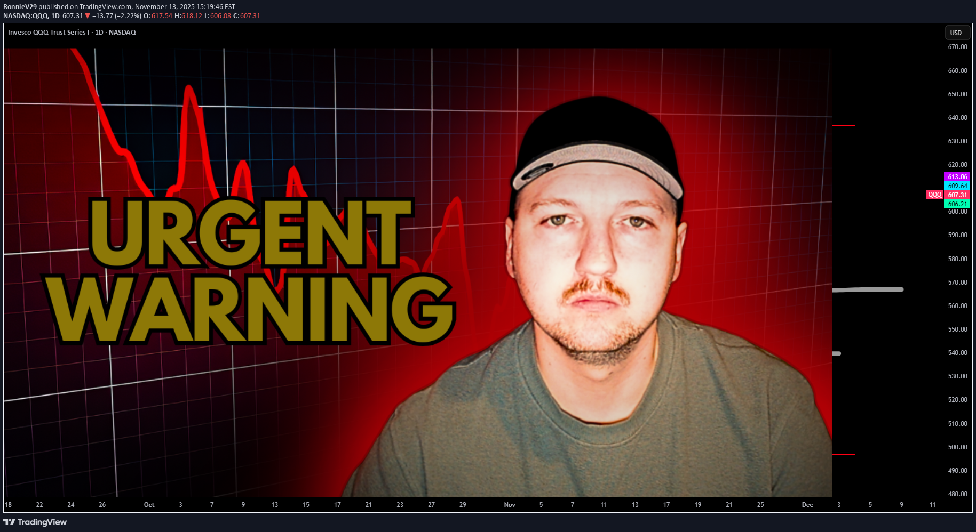
Task: Click the Nov label on the date axis
Action: tap(510, 505)
